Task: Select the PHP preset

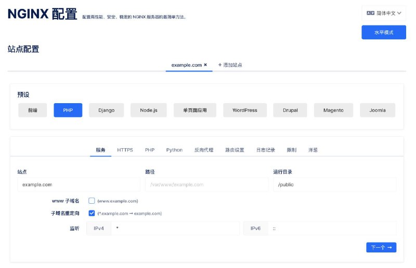Action: 68,110
